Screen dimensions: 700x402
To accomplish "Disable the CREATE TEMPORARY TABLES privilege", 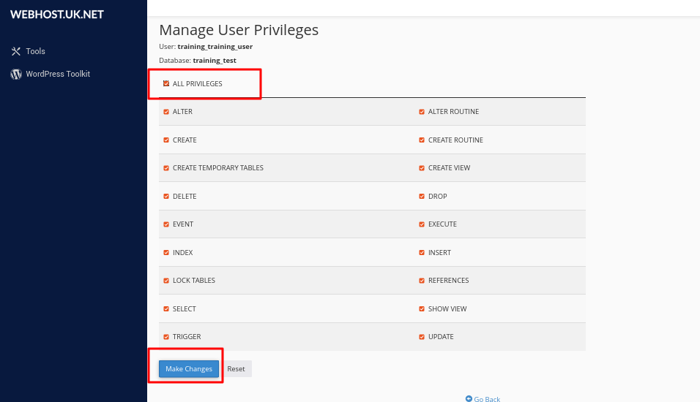I will [166, 168].
